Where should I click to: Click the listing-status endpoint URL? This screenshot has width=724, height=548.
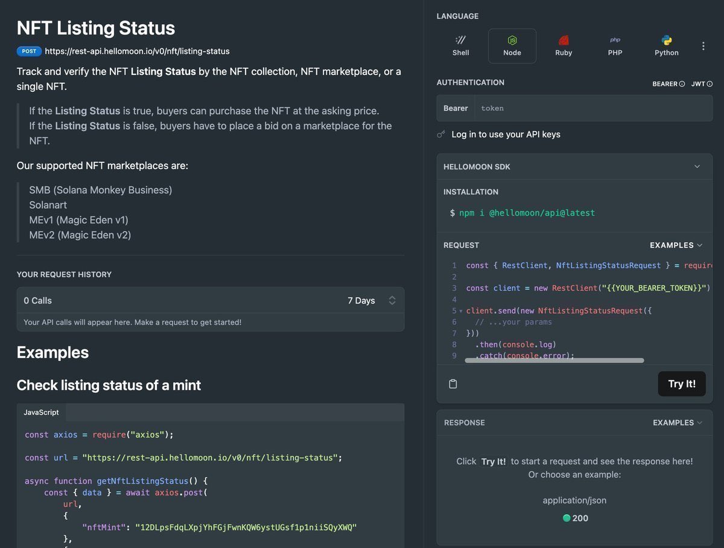tap(137, 51)
